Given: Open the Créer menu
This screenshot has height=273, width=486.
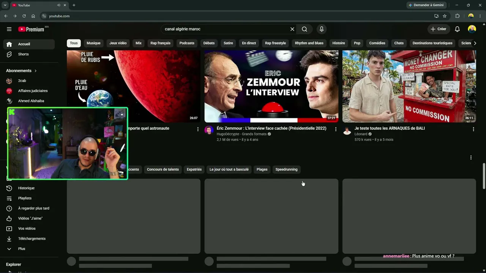Looking at the screenshot, I should (x=439, y=29).
